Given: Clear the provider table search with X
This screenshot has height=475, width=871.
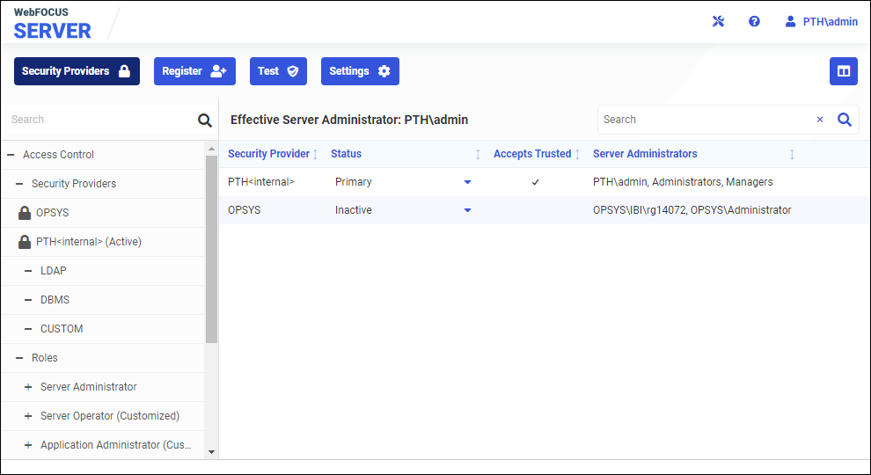Looking at the screenshot, I should [x=820, y=120].
